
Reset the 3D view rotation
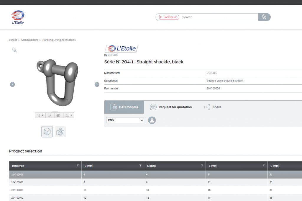pos(50,115)
